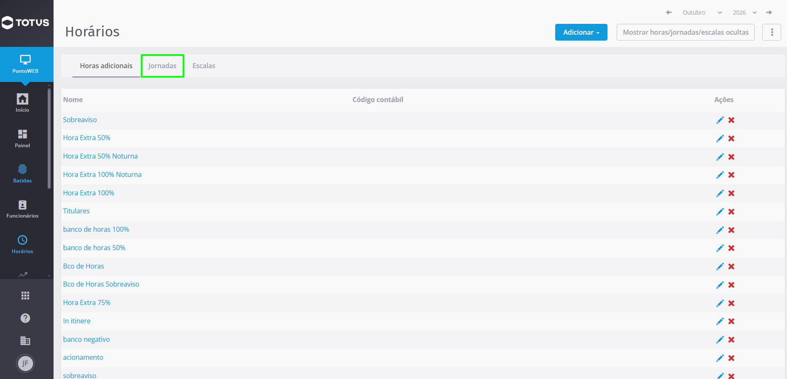The width and height of the screenshot is (787, 379).
Task: Switch to the Horas adicionais tab
Action: [x=106, y=66]
